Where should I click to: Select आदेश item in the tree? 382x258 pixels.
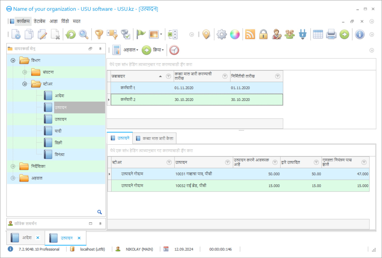point(59,96)
